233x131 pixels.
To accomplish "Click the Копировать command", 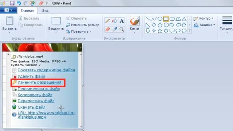I will [x=31, y=25].
